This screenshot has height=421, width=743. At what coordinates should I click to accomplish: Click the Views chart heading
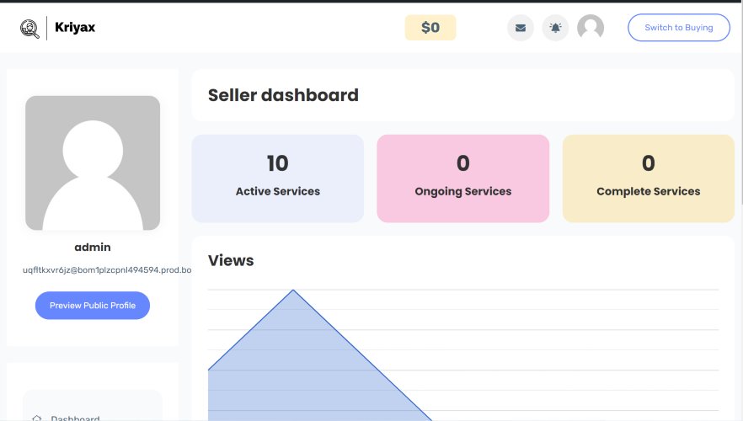(231, 260)
